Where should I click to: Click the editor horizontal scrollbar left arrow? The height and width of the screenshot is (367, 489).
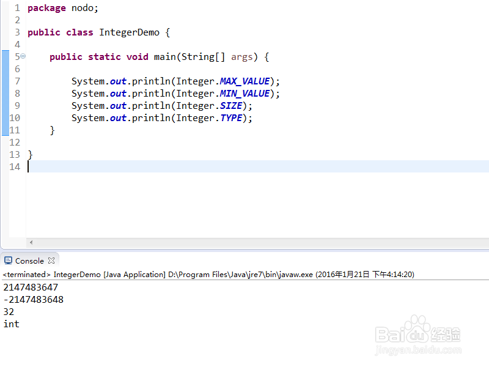point(31,242)
